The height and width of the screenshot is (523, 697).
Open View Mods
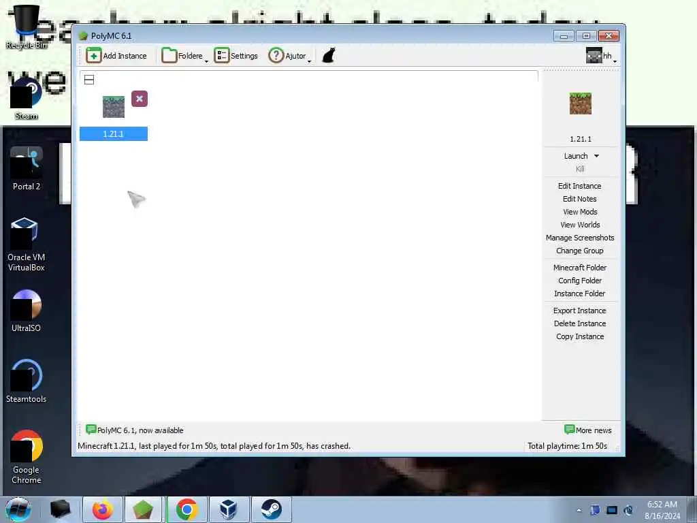580,212
